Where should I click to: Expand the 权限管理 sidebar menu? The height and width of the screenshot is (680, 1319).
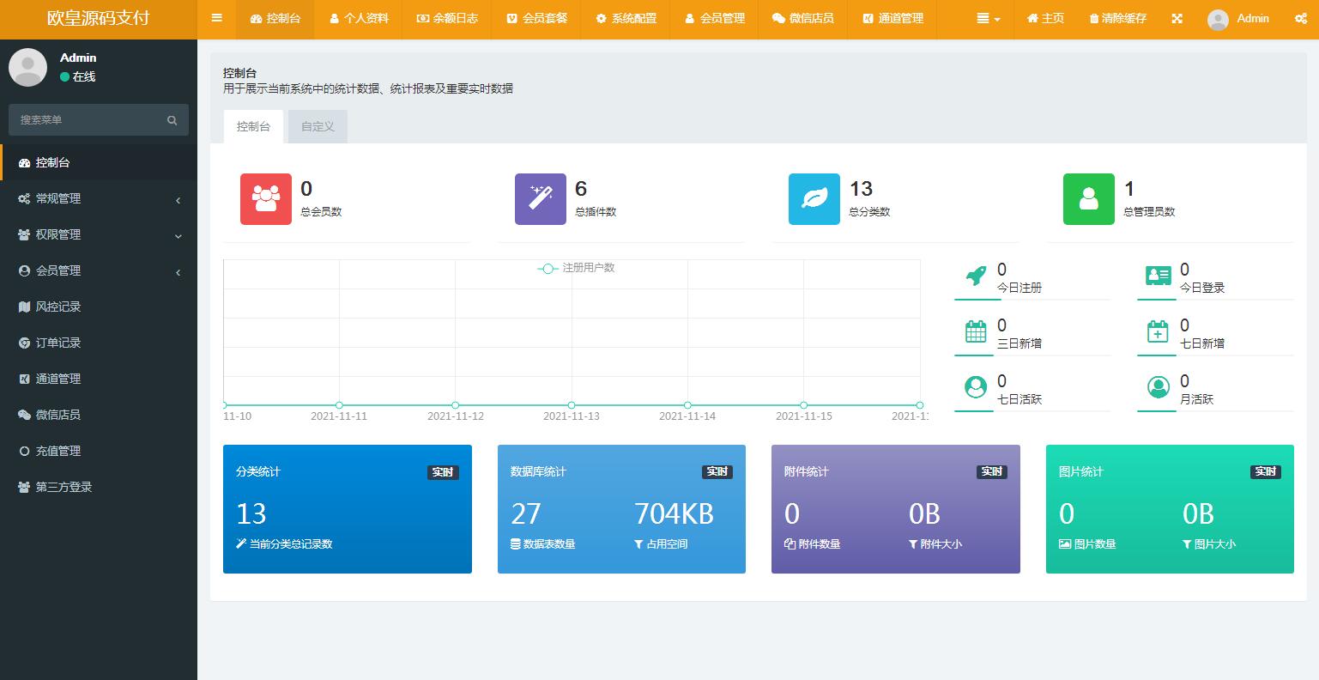[x=99, y=234]
